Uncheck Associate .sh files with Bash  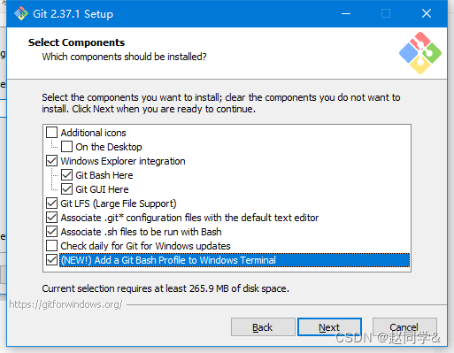pos(52,232)
